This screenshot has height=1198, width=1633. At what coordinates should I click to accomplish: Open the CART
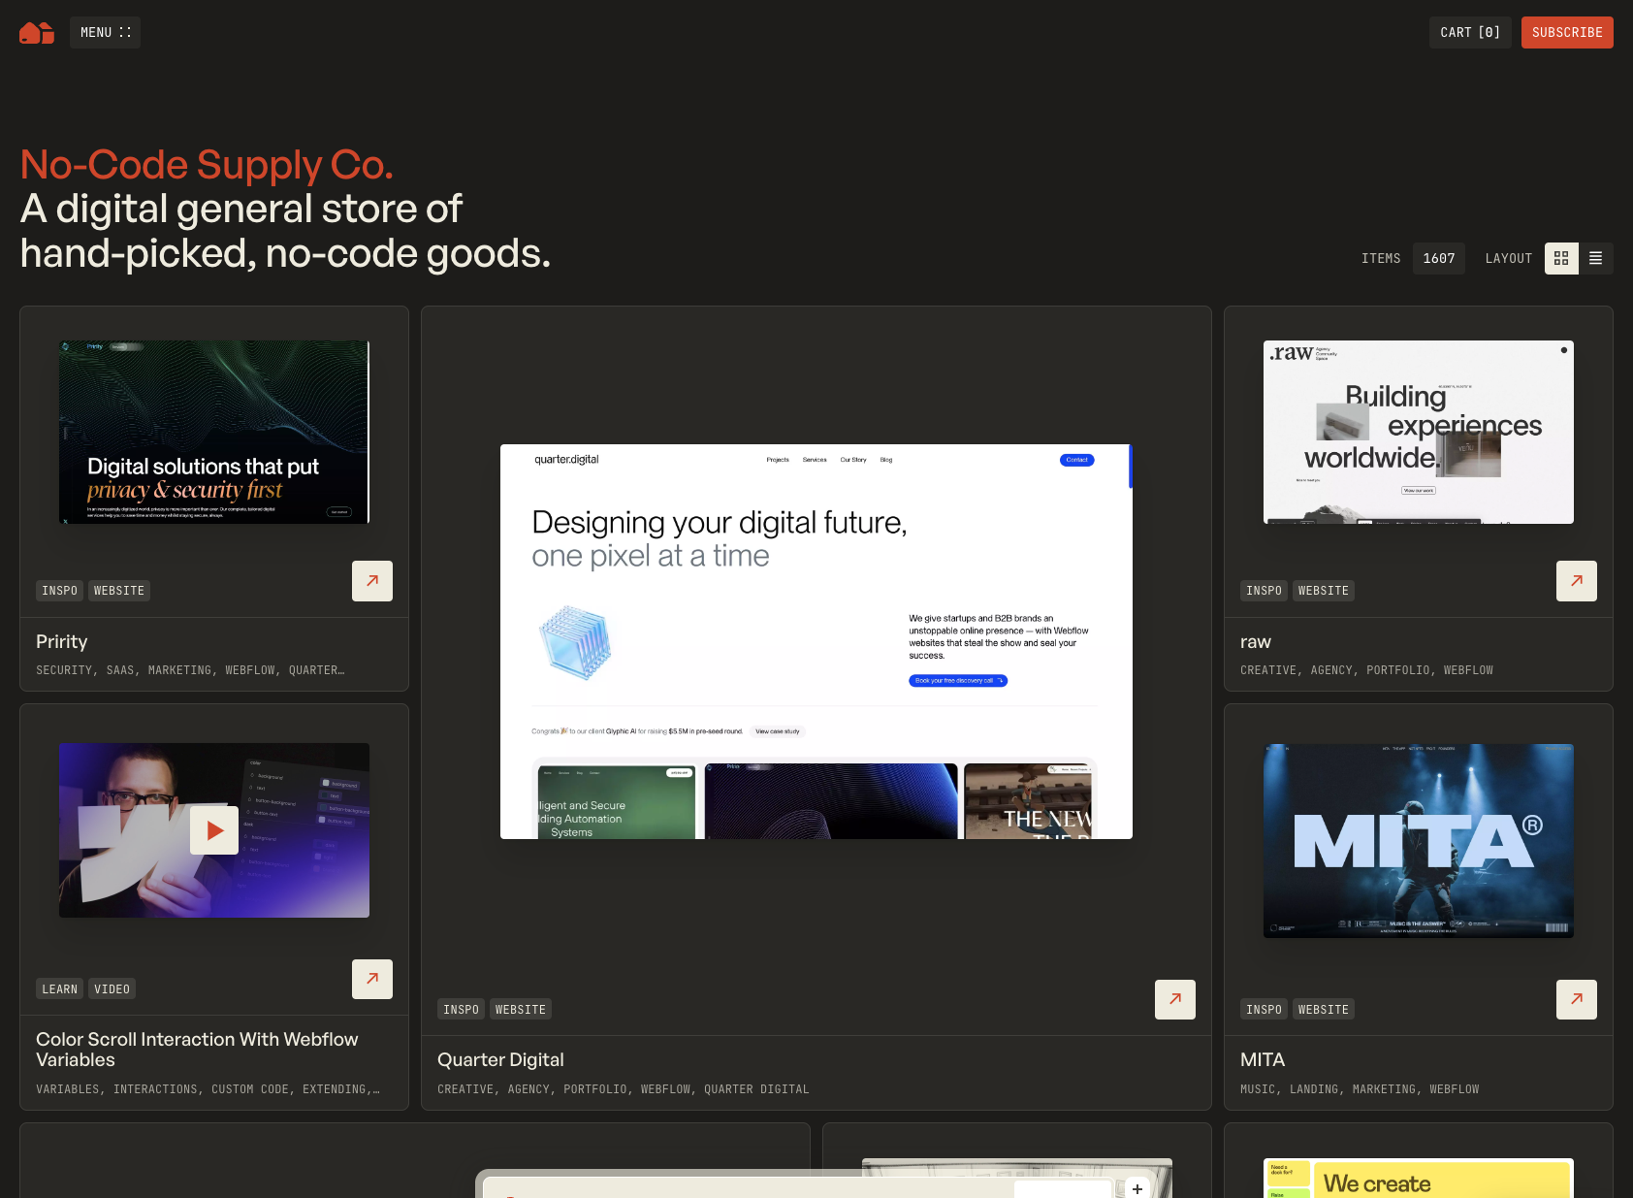pos(1469,32)
